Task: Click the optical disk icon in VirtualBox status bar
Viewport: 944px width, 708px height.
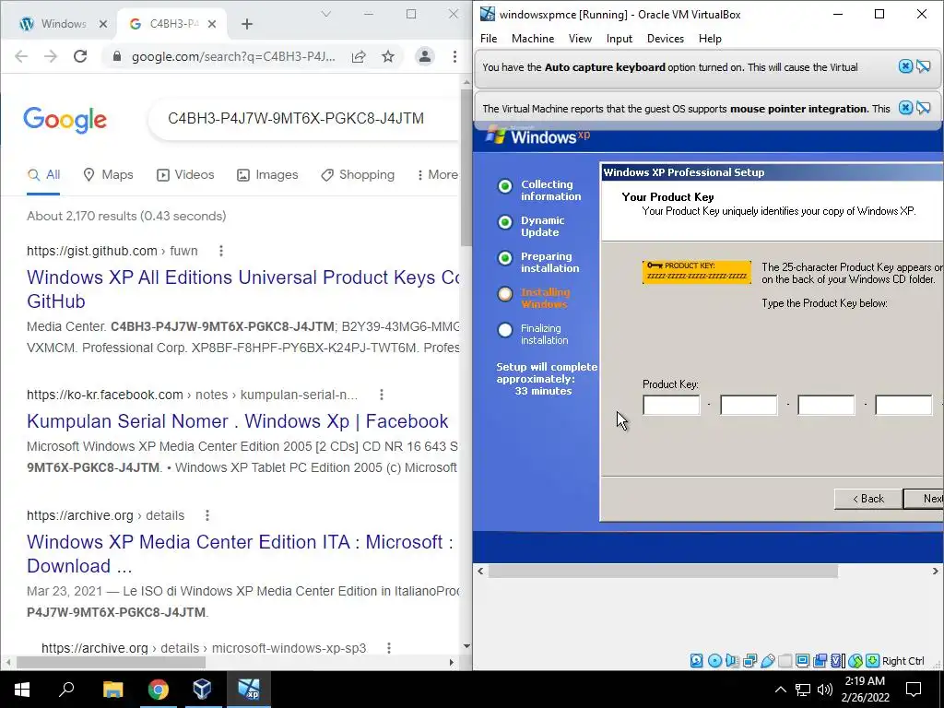Action: pos(714,660)
